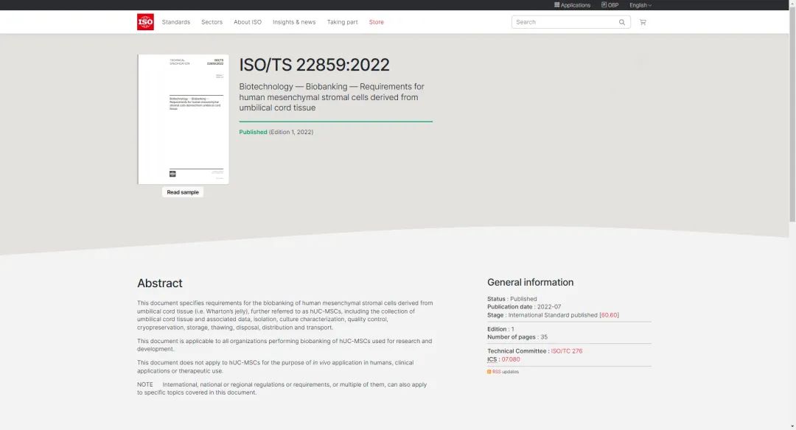796x430 pixels.
Task: Click the Number of pages 35 text
Action: pyautogui.click(x=517, y=336)
